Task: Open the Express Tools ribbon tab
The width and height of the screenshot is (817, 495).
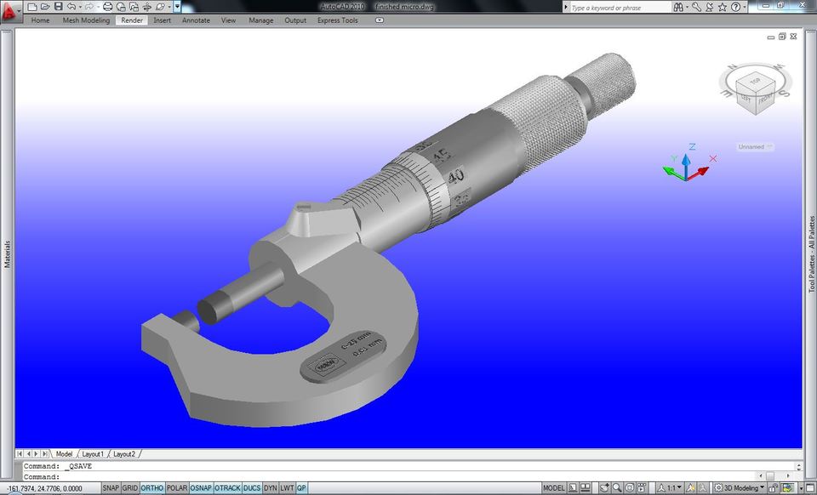Action: coord(336,20)
